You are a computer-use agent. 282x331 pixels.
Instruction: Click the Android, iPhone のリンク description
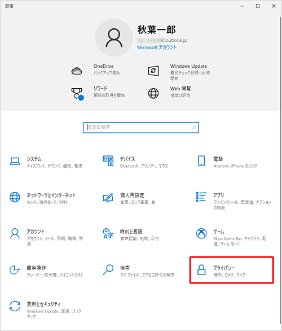[235, 166]
